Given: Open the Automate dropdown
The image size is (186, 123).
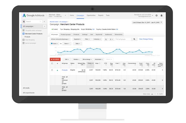Looking at the screenshot, I should point(99,59).
